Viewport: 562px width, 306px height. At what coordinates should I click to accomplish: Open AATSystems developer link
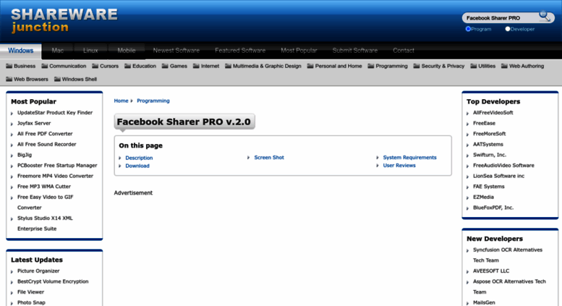point(488,145)
